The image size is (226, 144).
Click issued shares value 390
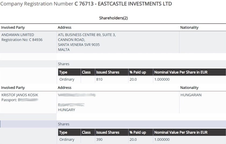coord(99,139)
